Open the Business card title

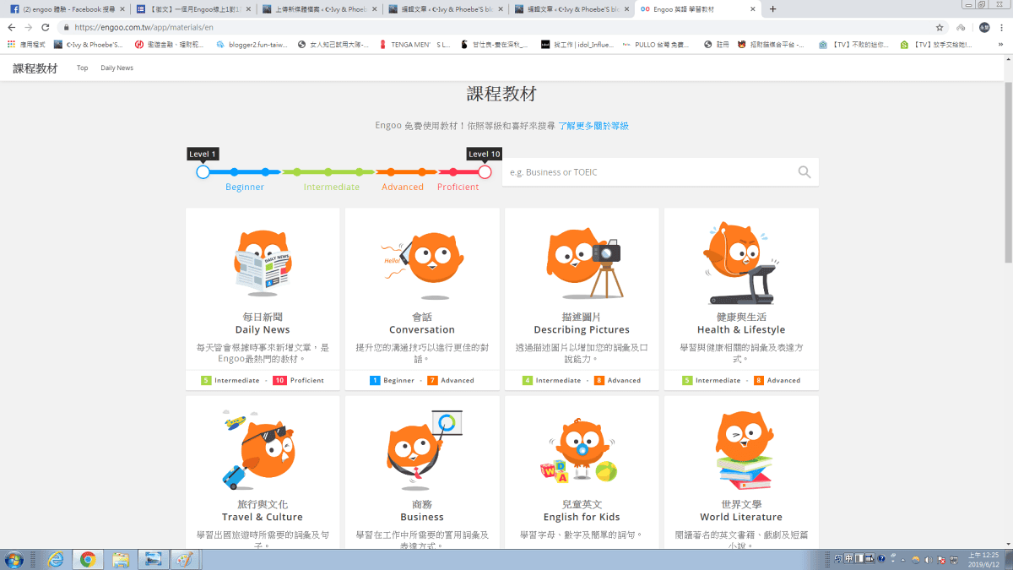click(x=422, y=517)
